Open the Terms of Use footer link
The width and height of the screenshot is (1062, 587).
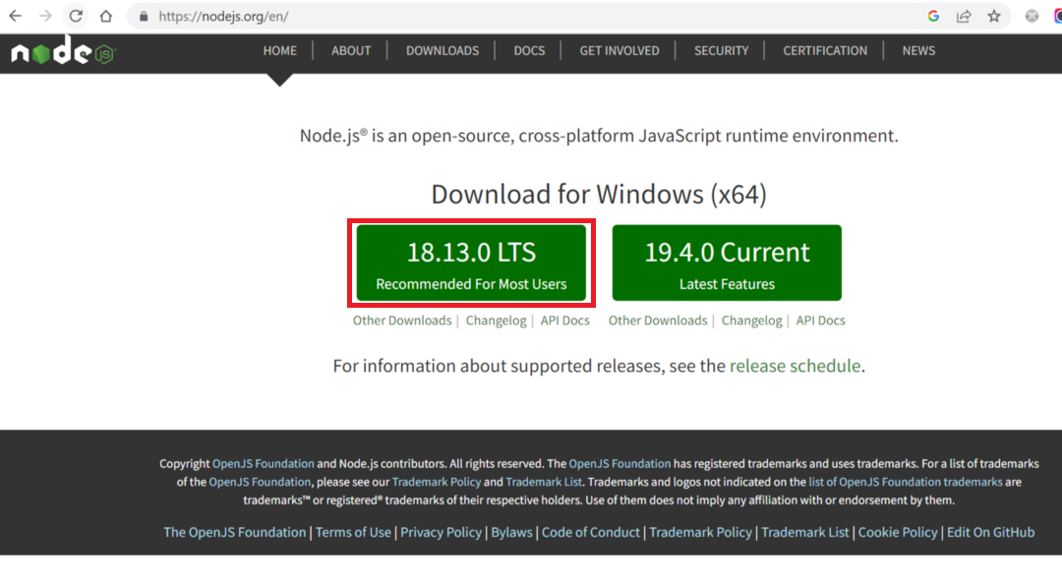(354, 533)
